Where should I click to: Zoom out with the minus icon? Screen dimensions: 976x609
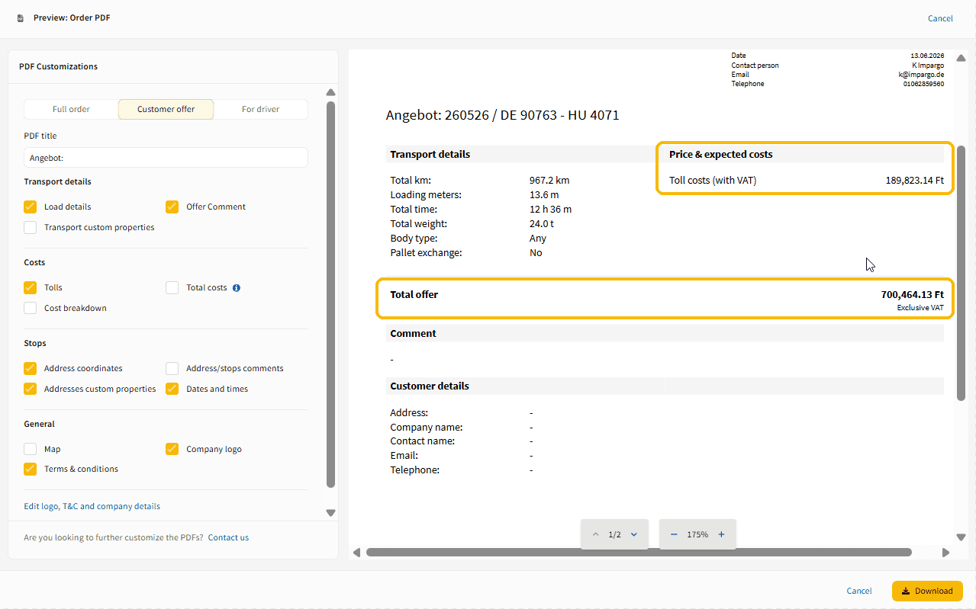(x=674, y=534)
